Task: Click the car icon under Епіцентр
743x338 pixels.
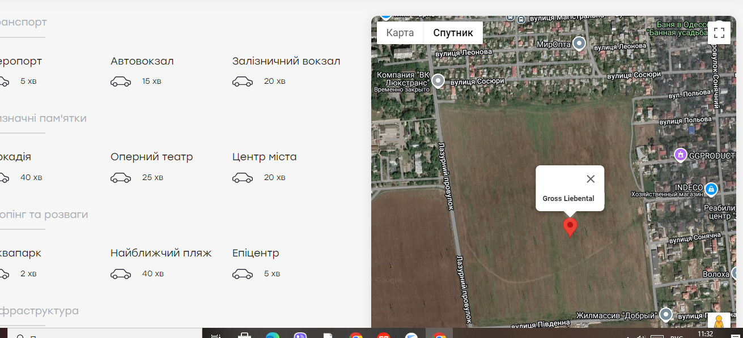Action: pyautogui.click(x=243, y=274)
